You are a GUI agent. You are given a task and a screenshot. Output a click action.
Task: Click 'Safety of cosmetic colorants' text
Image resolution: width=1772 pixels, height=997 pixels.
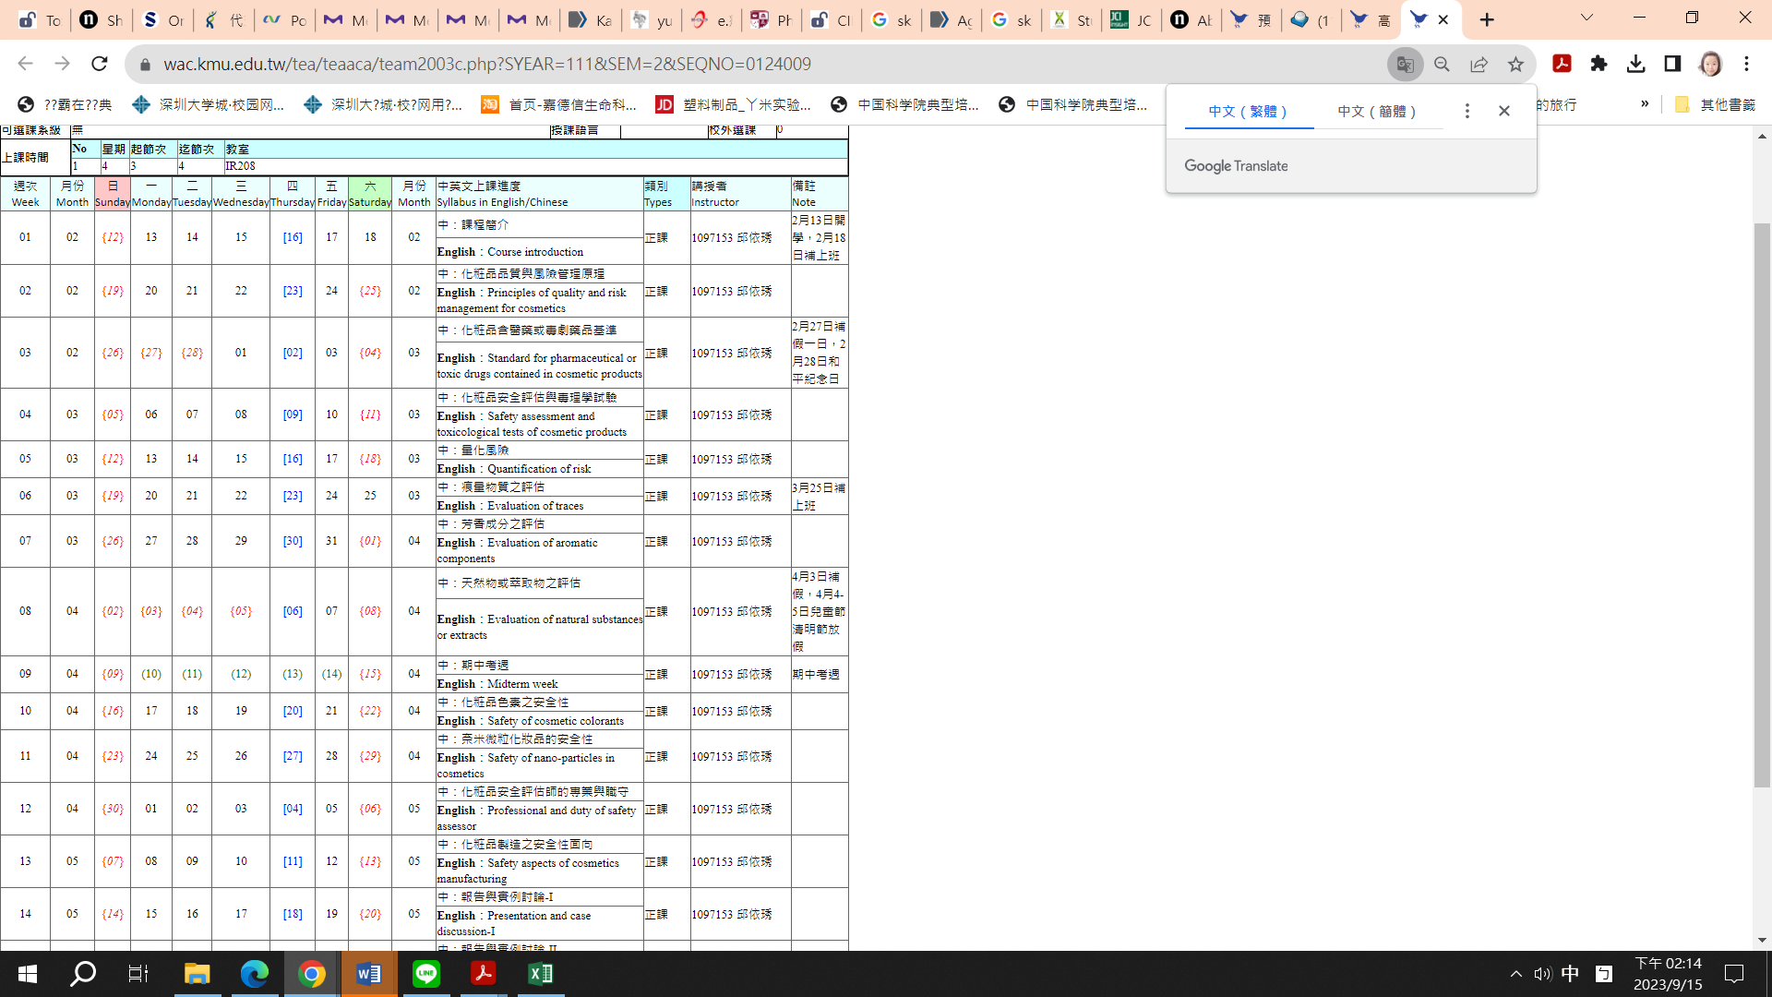tap(555, 721)
